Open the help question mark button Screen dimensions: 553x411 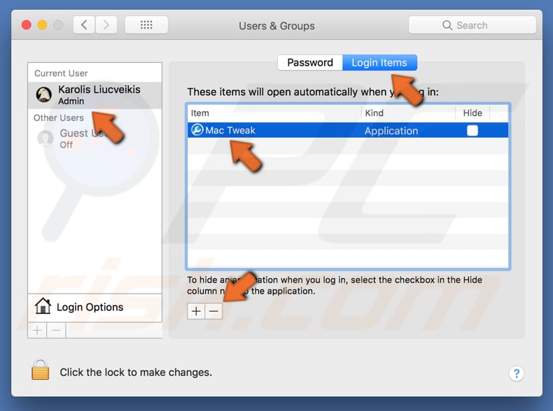coord(516,373)
